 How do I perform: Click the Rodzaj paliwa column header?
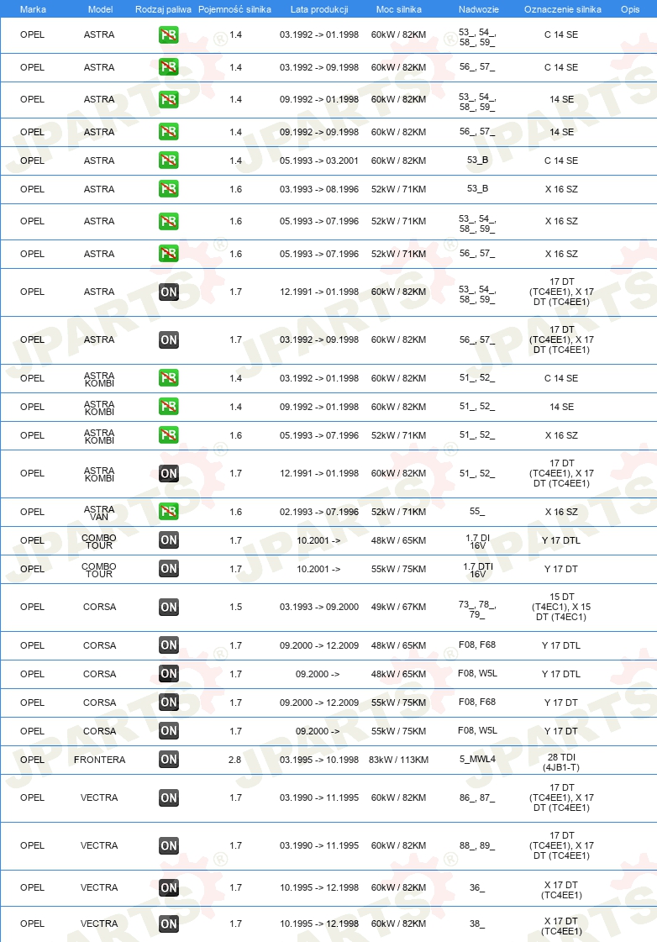coord(163,9)
